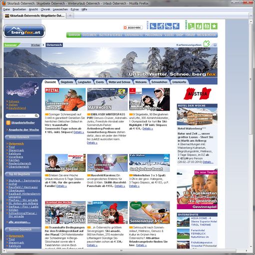Select Vorarlberg under Winter Österreich

click(x=16, y=157)
